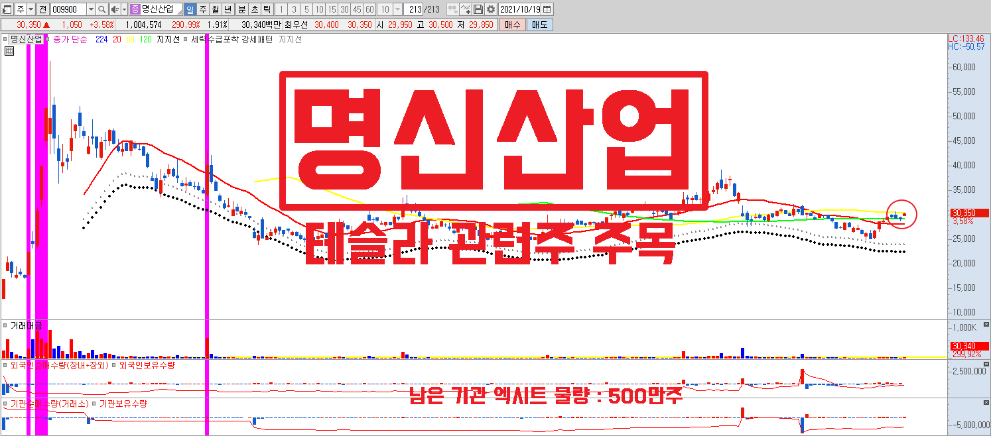Click the red 20 moving average label

pos(117,39)
